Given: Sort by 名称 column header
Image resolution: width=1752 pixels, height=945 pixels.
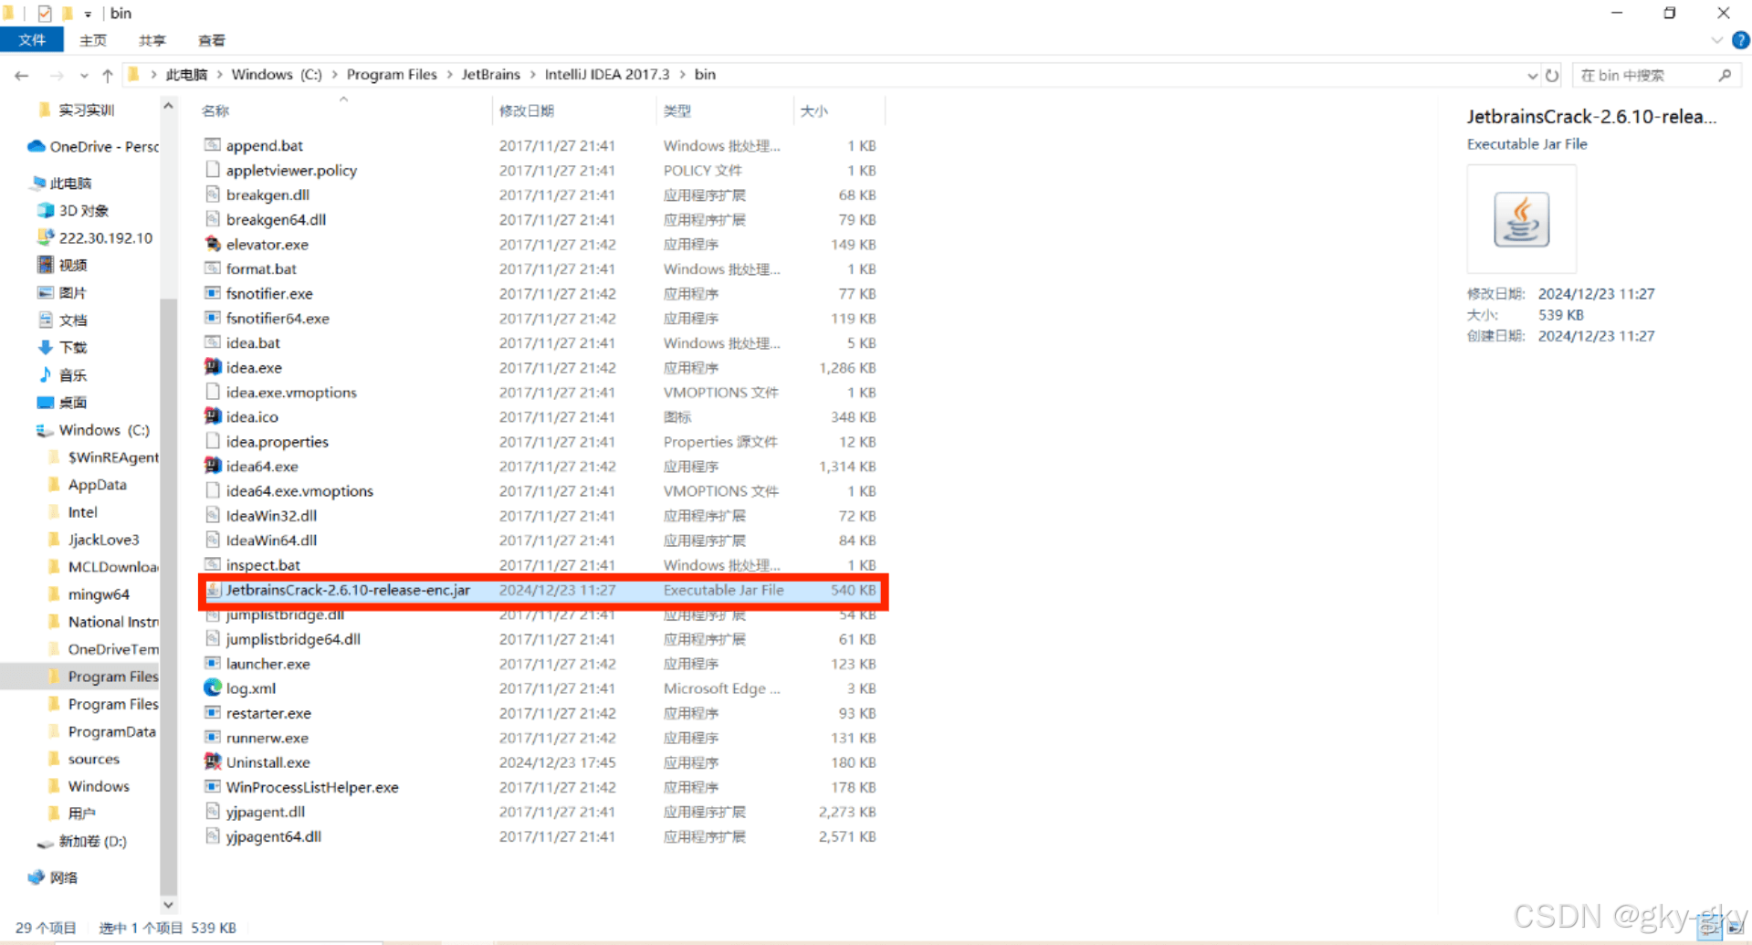Looking at the screenshot, I should click(343, 110).
